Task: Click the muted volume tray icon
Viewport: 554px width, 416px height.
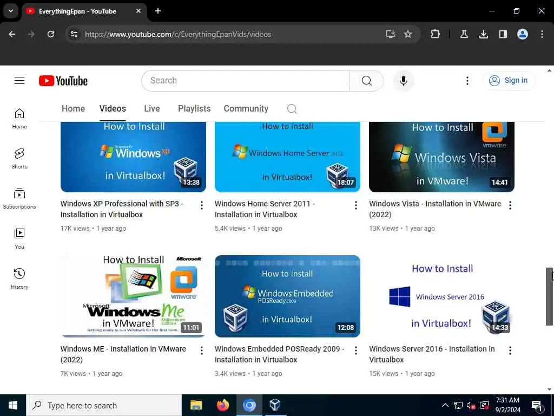Action: click(471, 405)
